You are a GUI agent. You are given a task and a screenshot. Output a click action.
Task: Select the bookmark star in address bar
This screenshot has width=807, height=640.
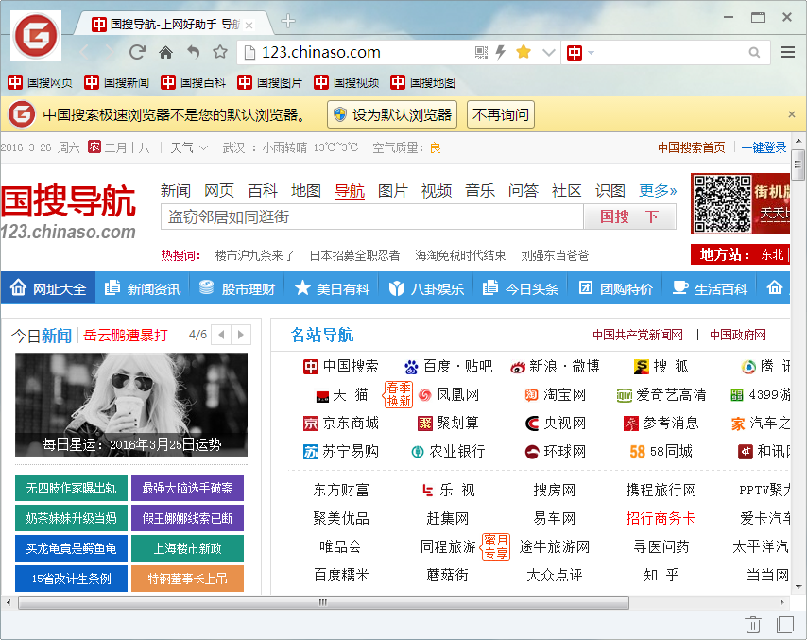click(524, 53)
